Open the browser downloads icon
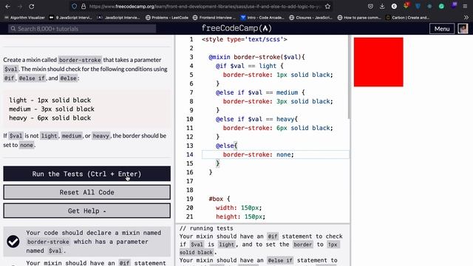This screenshot has width=473, height=266. pyautogui.click(x=382, y=7)
